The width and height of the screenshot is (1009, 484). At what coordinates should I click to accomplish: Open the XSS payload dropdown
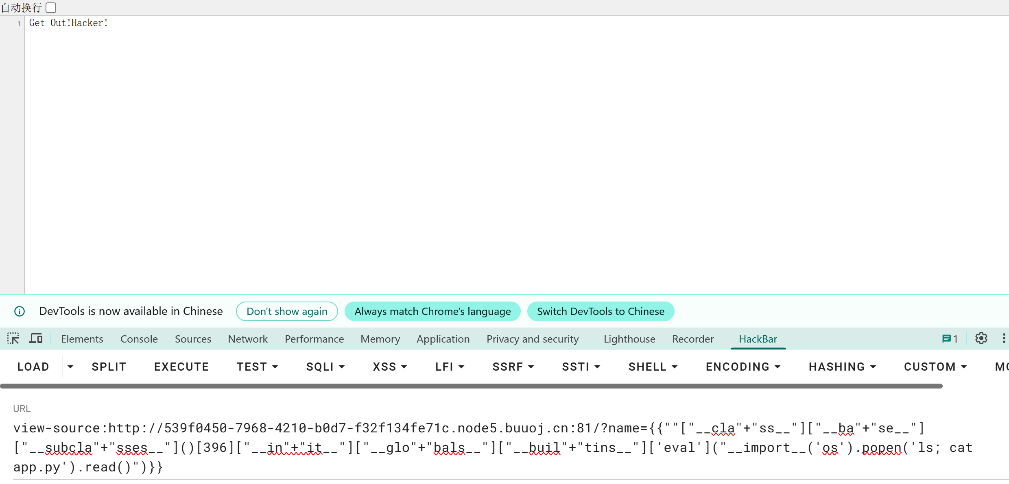(x=389, y=367)
